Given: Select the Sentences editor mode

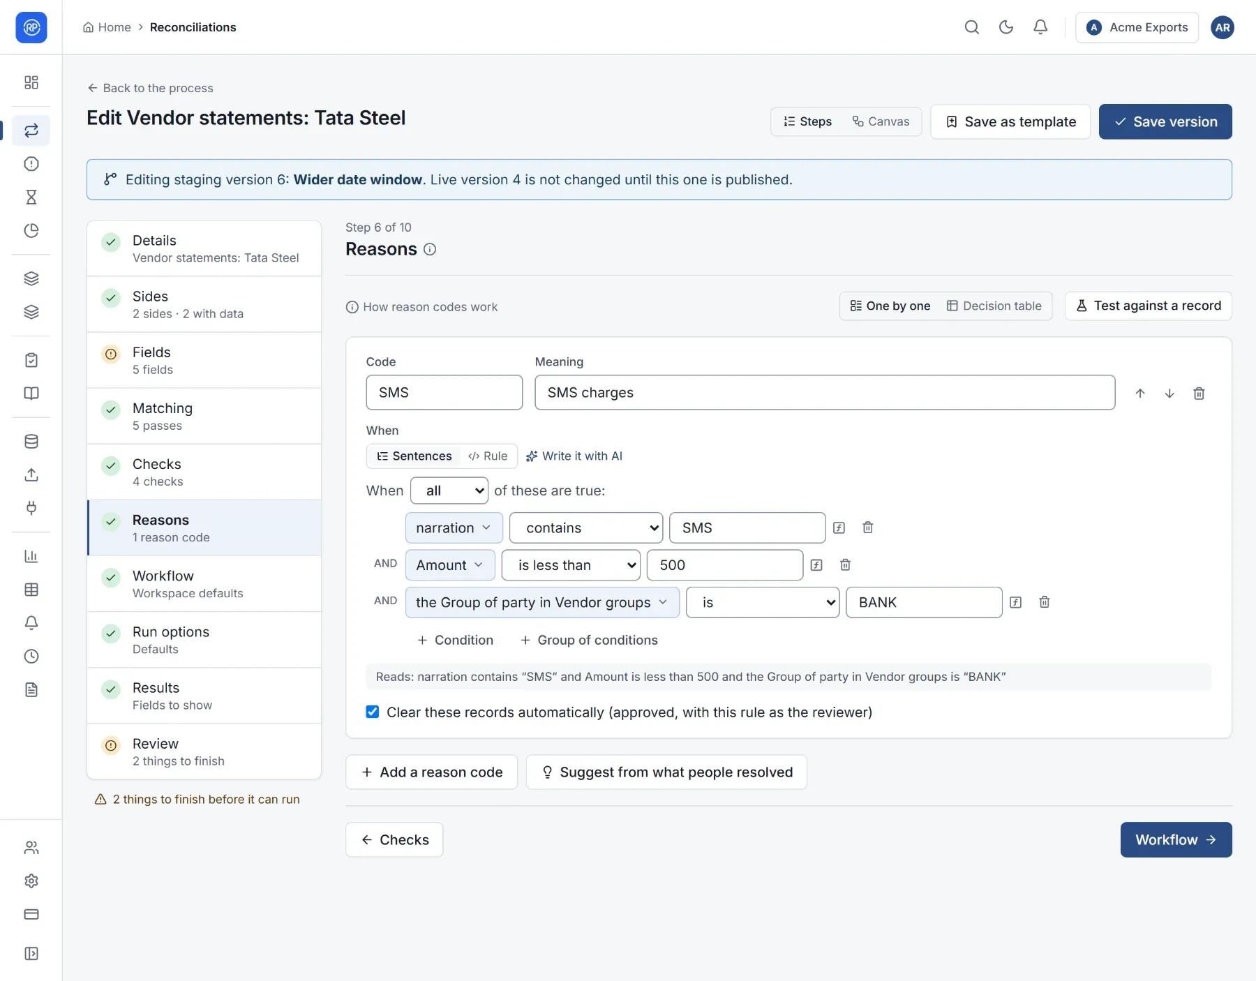Looking at the screenshot, I should [x=414, y=456].
